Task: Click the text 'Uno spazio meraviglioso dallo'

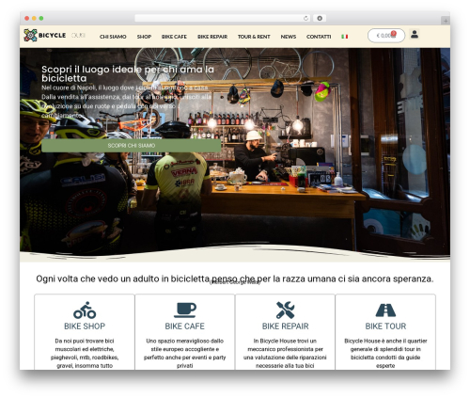Action: pos(185,341)
